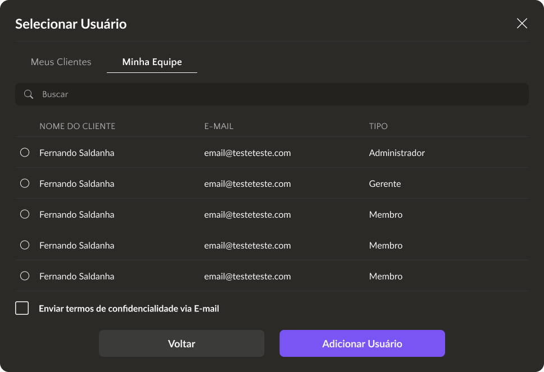544x372 pixels.
Task: Select the last row's radio button
Action: (25, 276)
